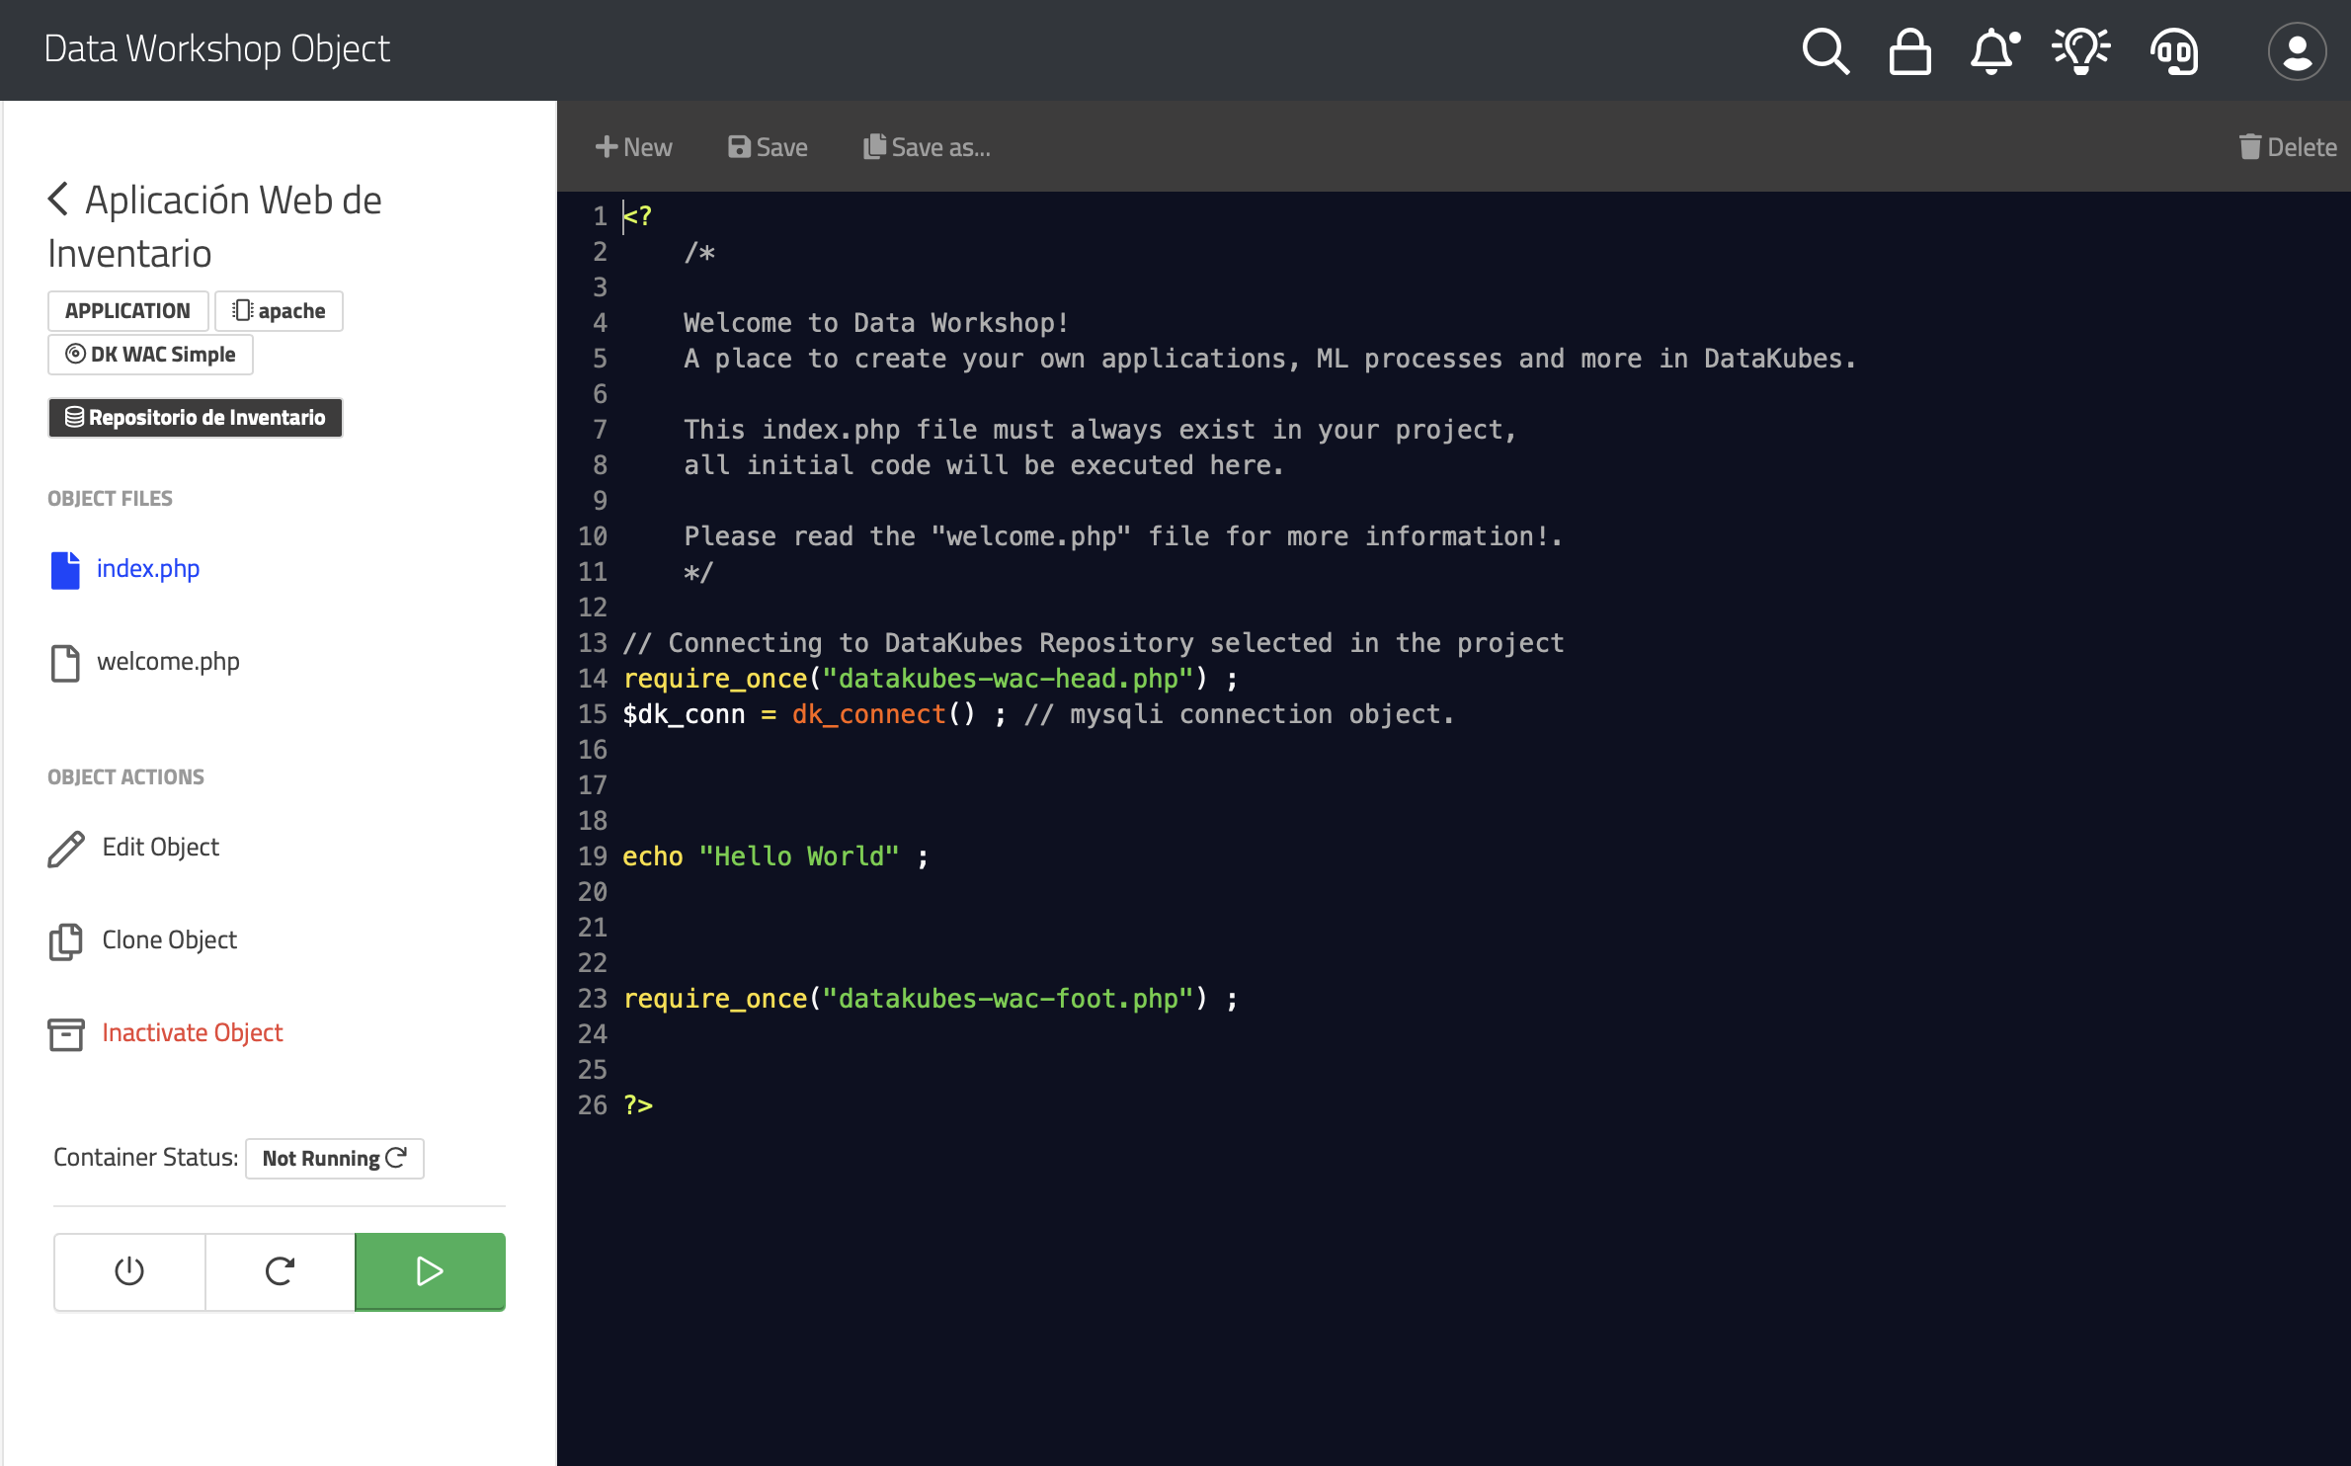2351x1466 pixels.
Task: Click the power button for container
Action: (x=129, y=1270)
